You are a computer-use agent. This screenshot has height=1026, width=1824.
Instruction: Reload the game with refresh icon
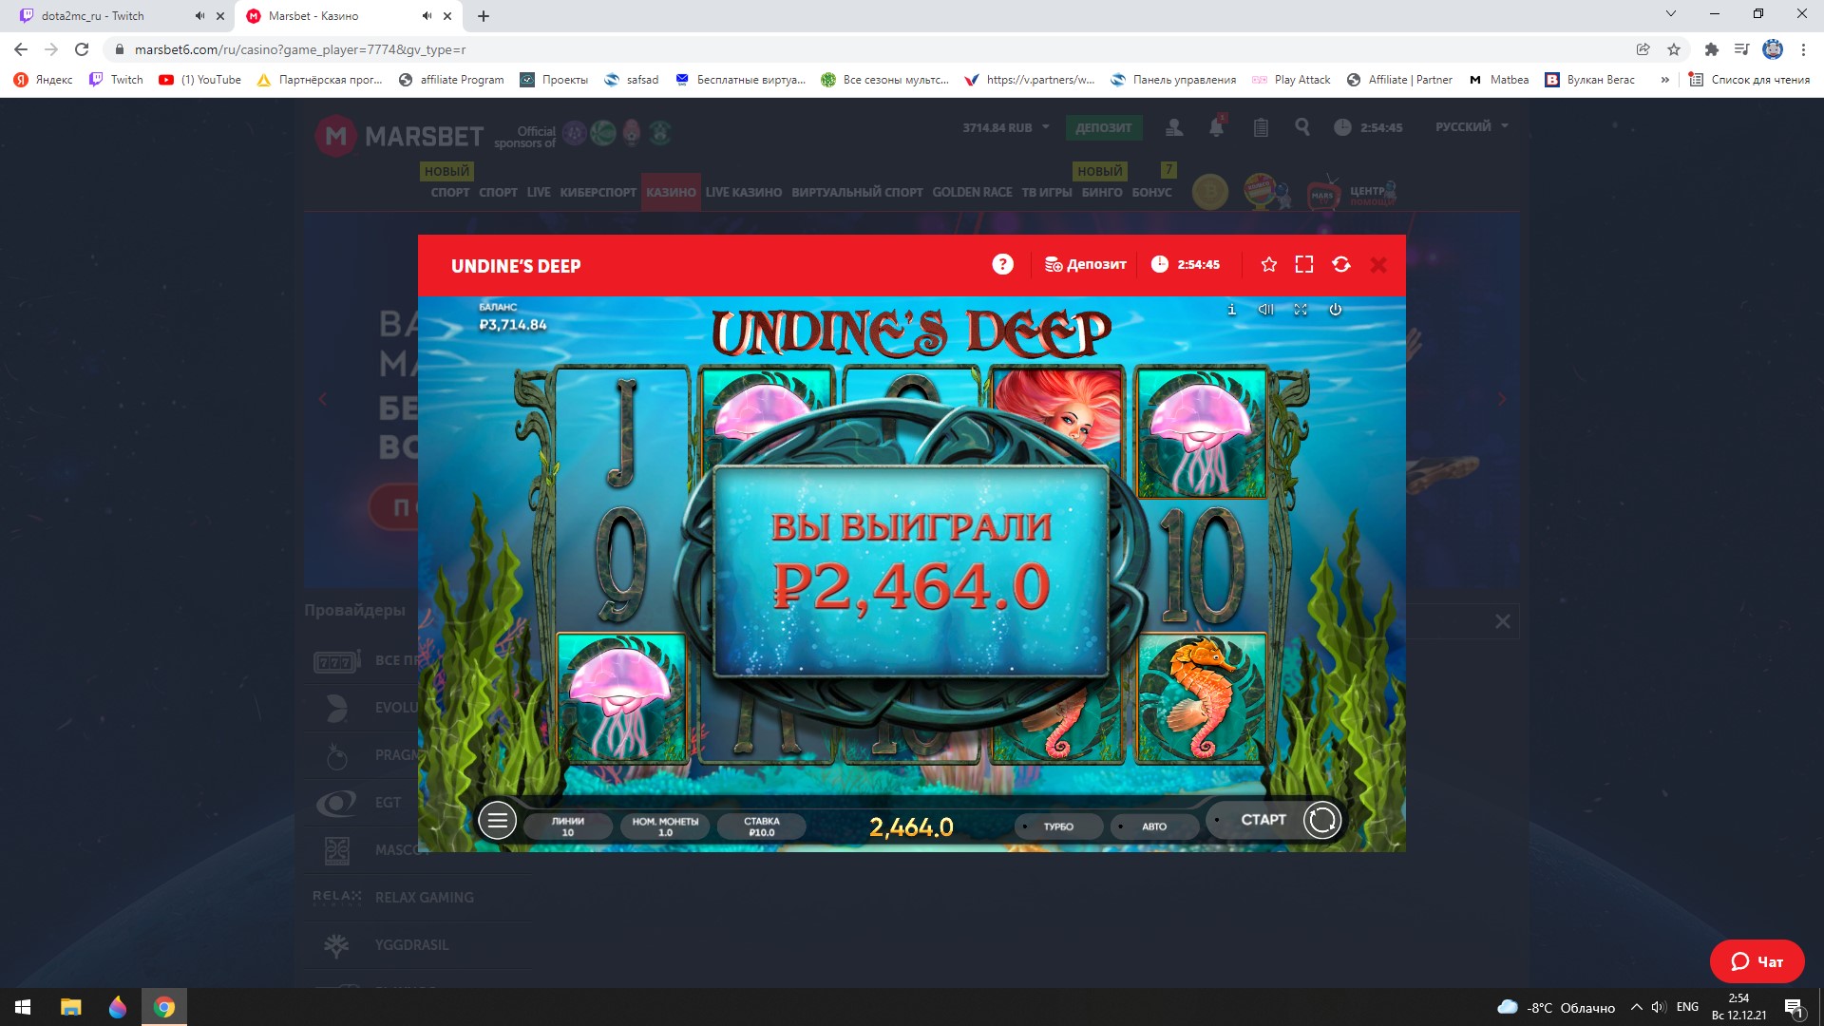[x=1340, y=264]
